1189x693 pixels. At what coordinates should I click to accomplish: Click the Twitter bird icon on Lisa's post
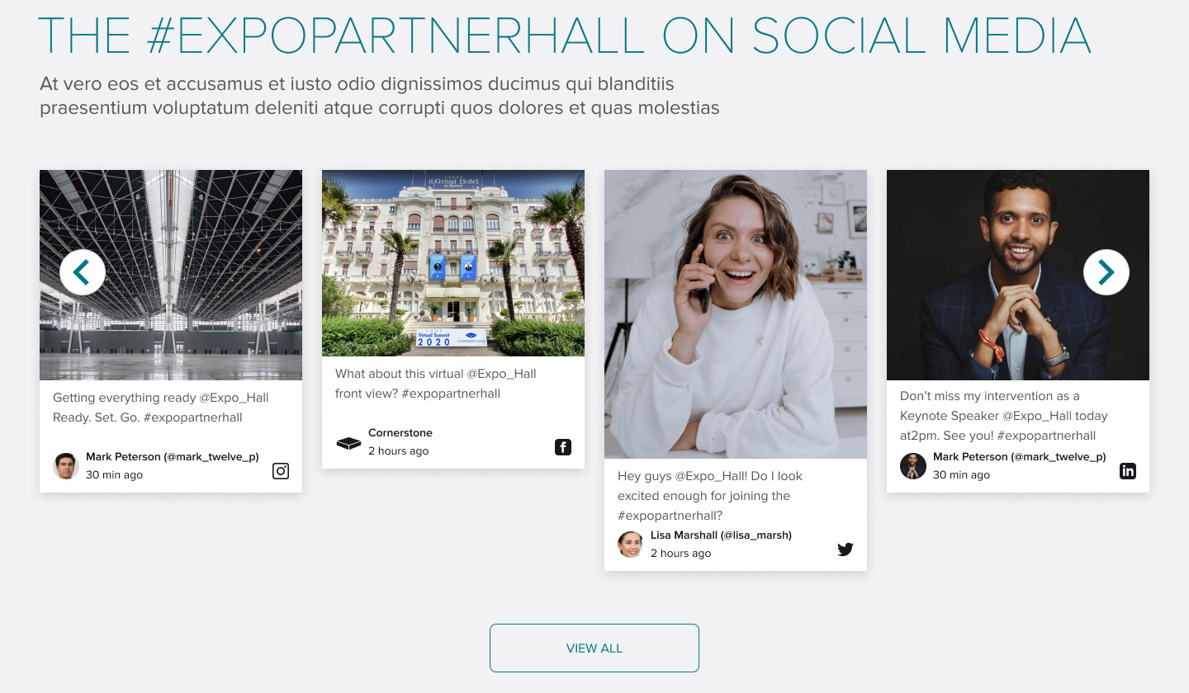(845, 549)
